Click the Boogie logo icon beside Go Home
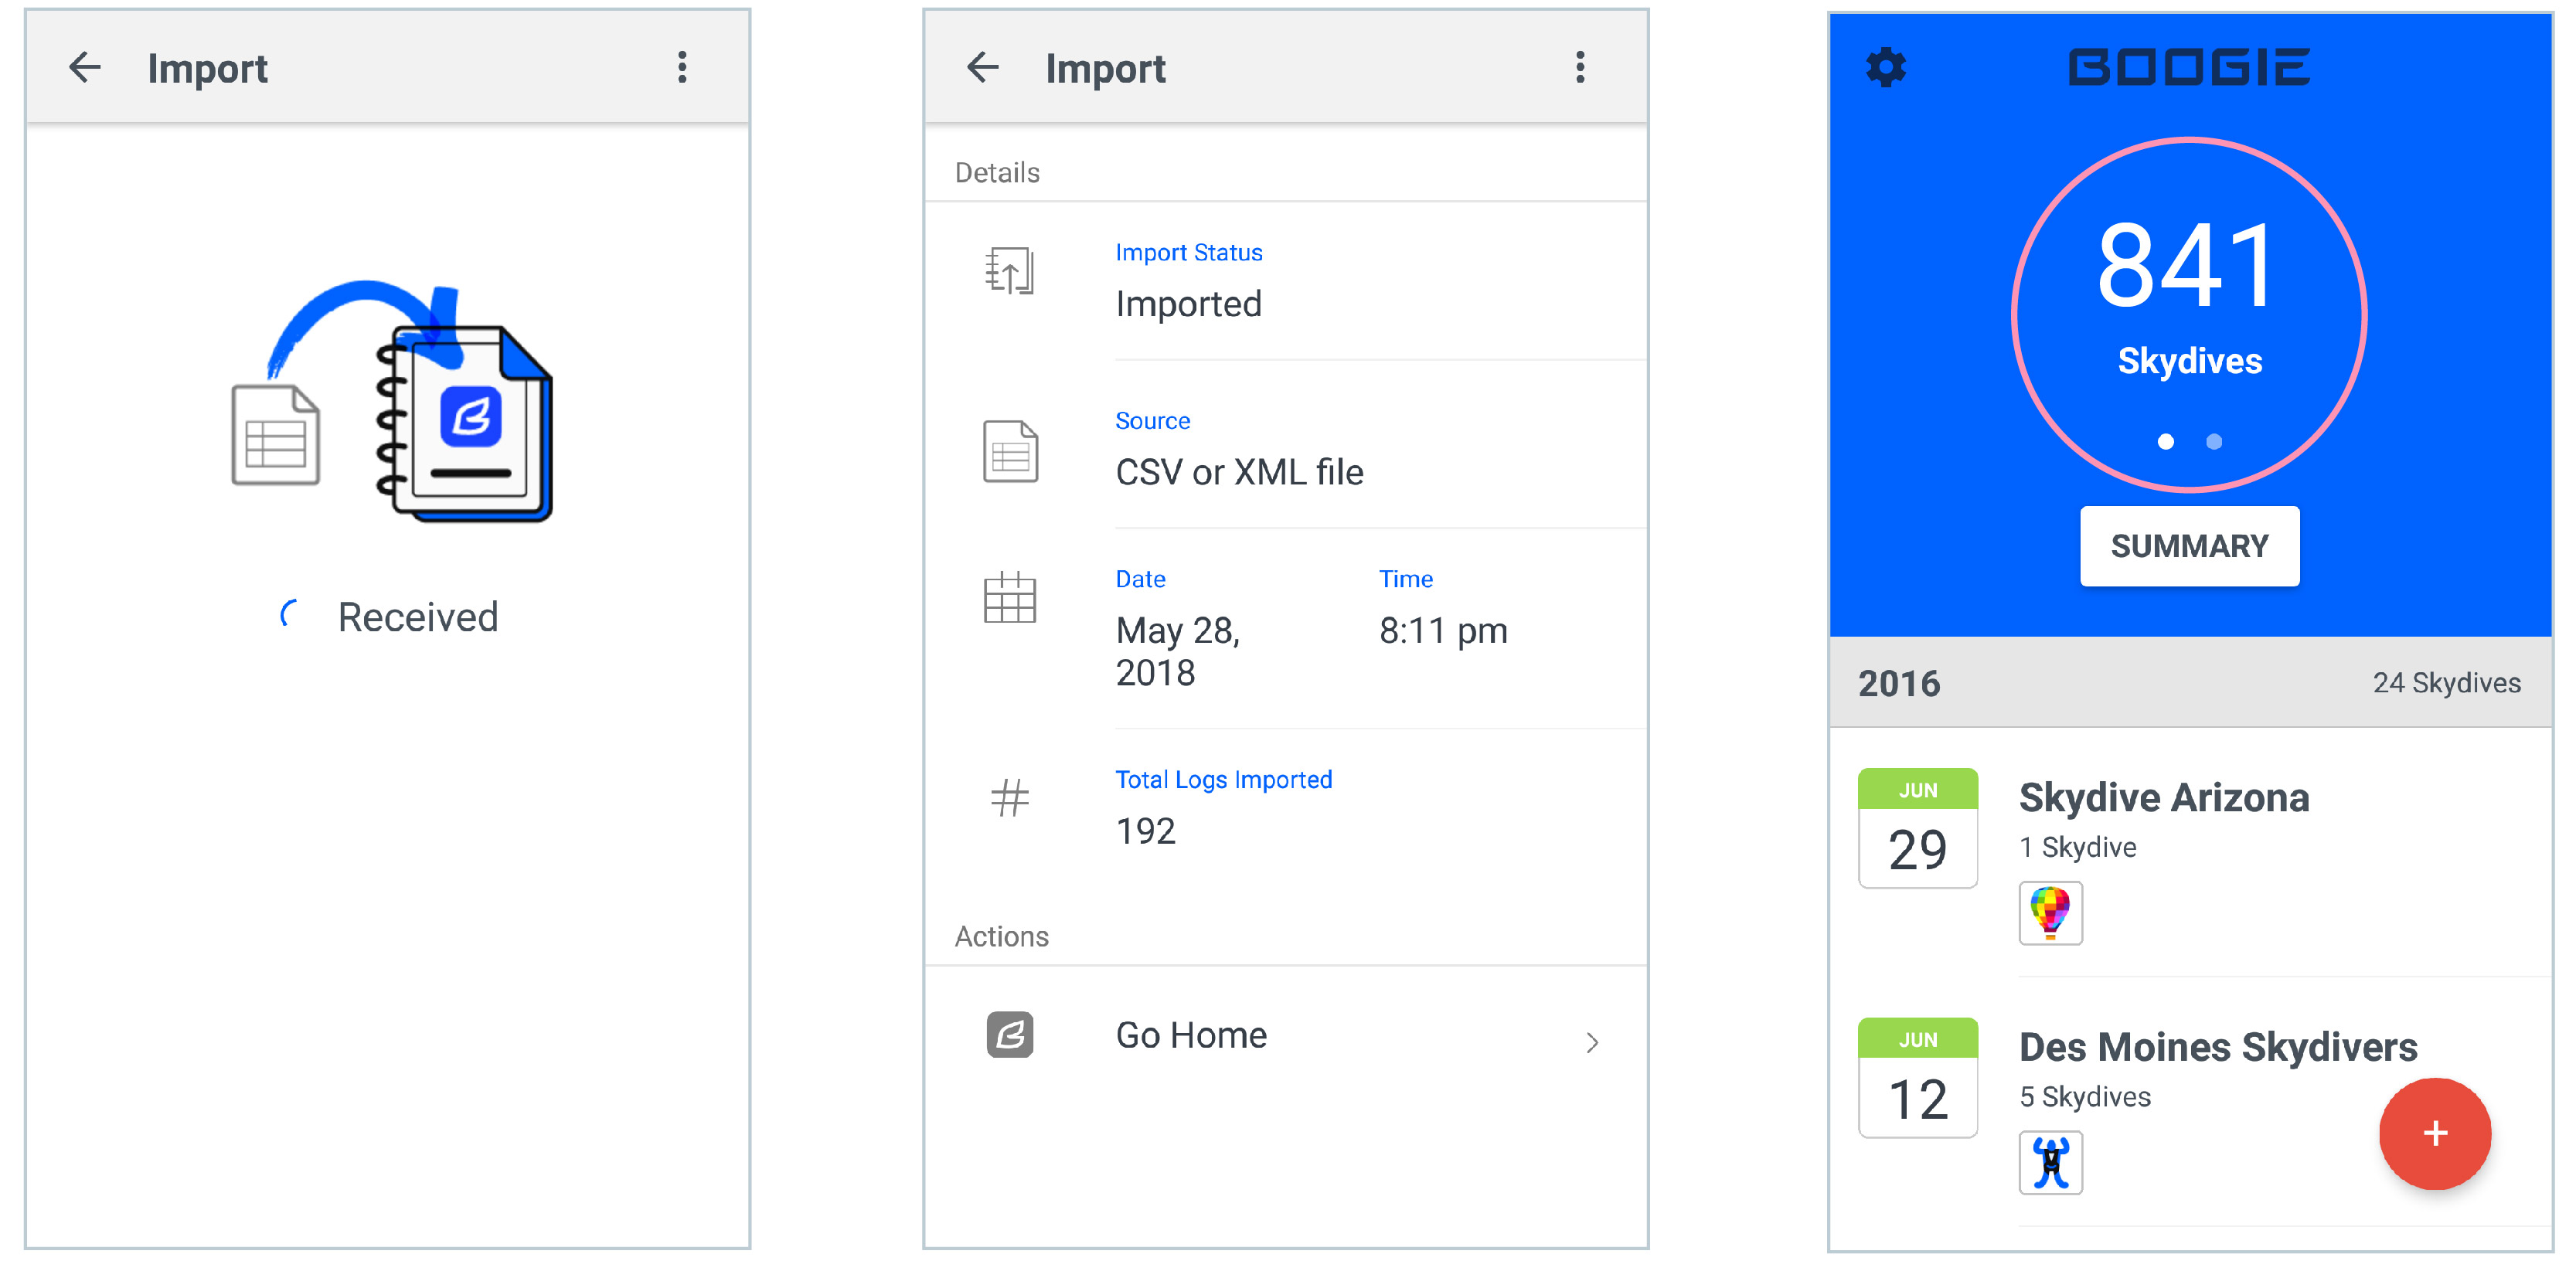Viewport: 2576px width, 1288px height. click(1010, 1034)
